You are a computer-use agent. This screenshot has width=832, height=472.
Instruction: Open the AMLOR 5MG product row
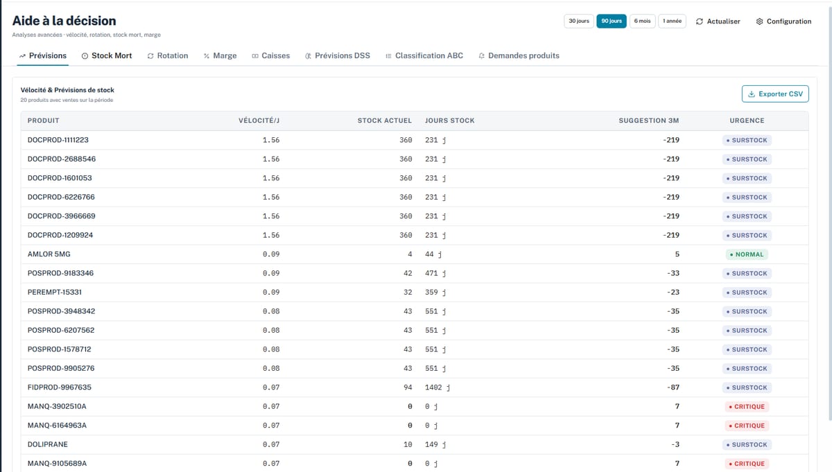click(415, 254)
